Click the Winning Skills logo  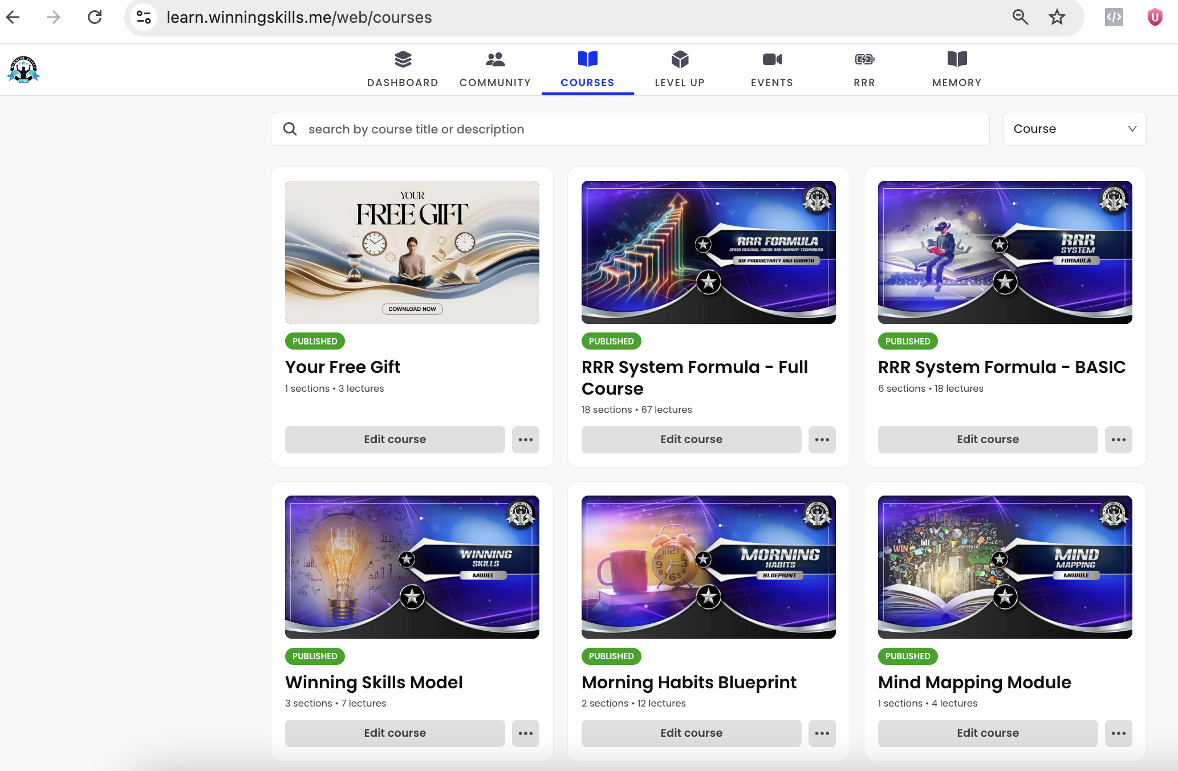23,70
